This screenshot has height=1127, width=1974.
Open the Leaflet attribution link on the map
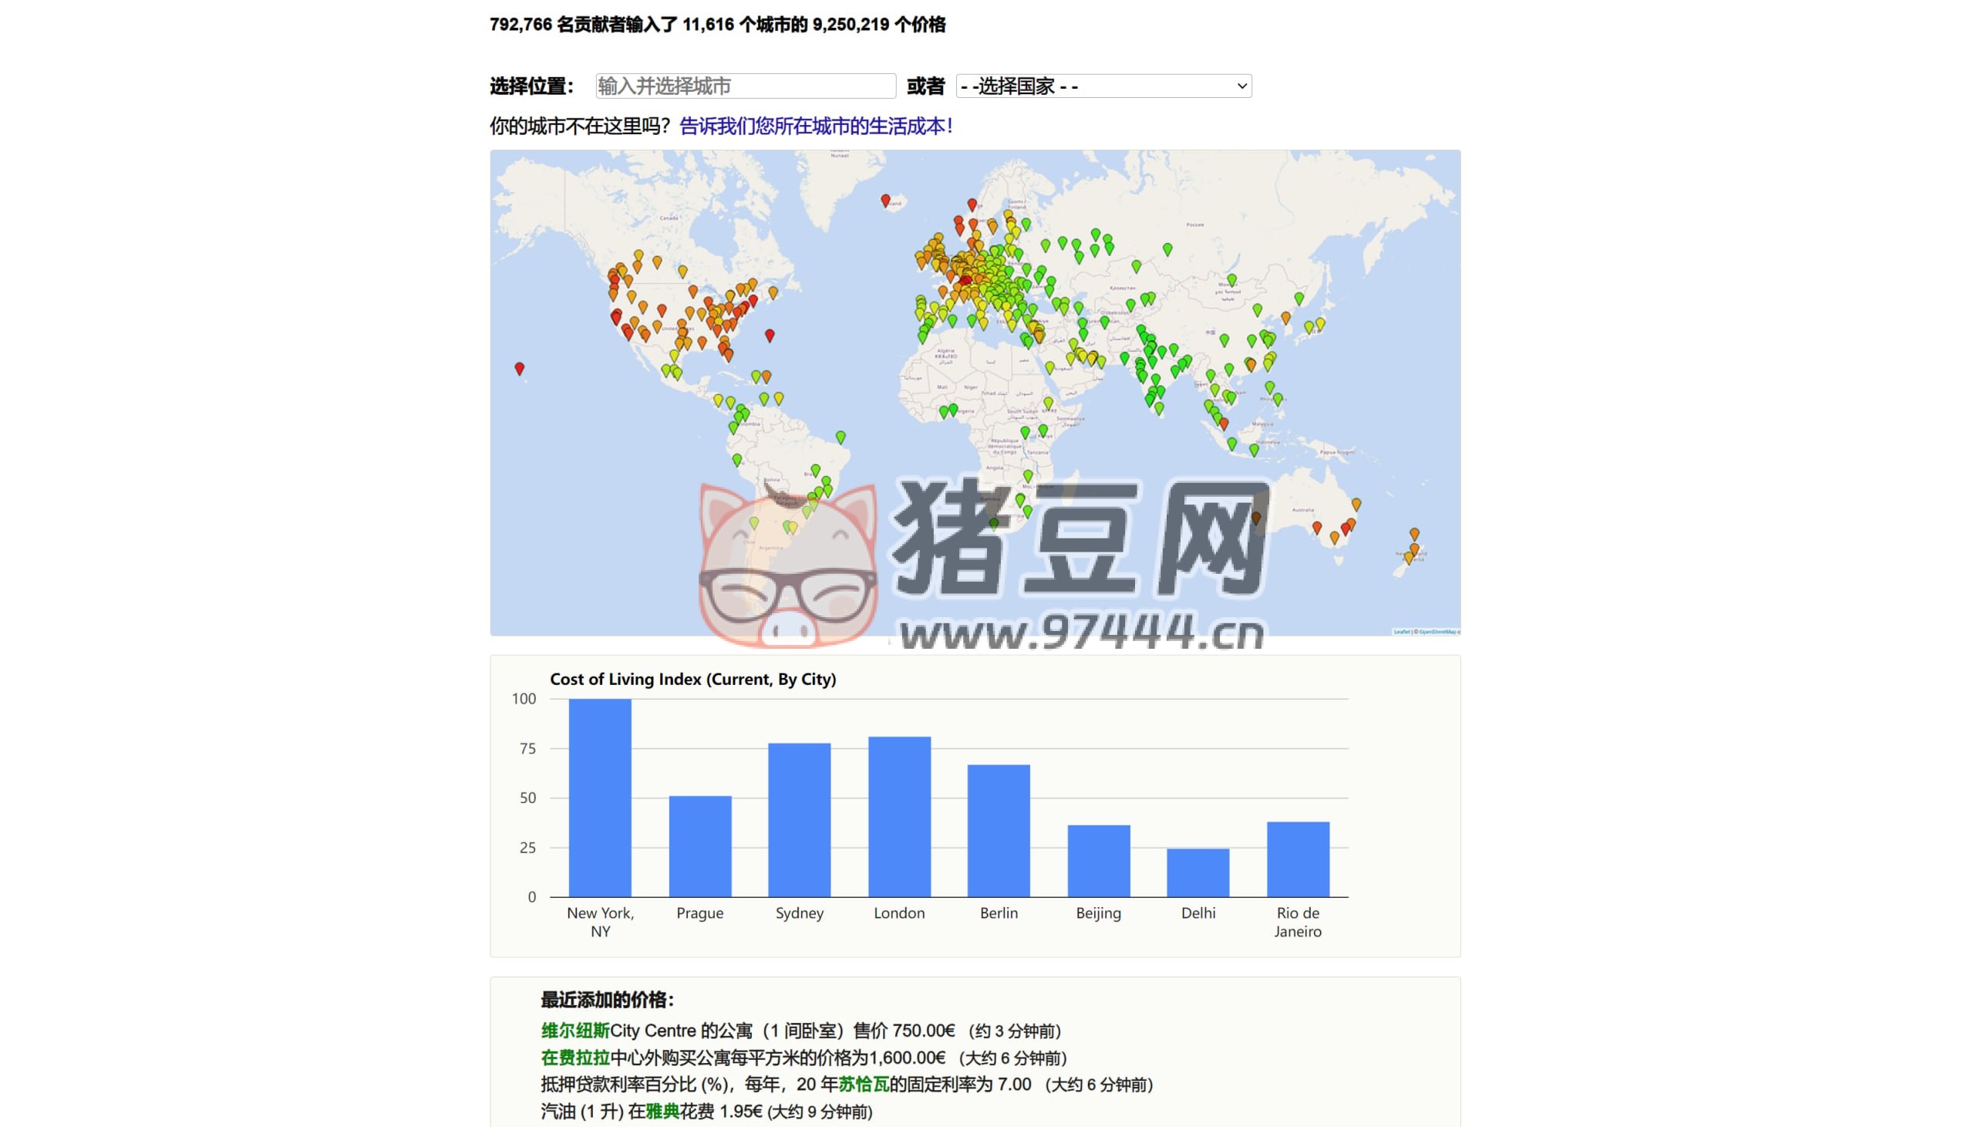[1401, 631]
